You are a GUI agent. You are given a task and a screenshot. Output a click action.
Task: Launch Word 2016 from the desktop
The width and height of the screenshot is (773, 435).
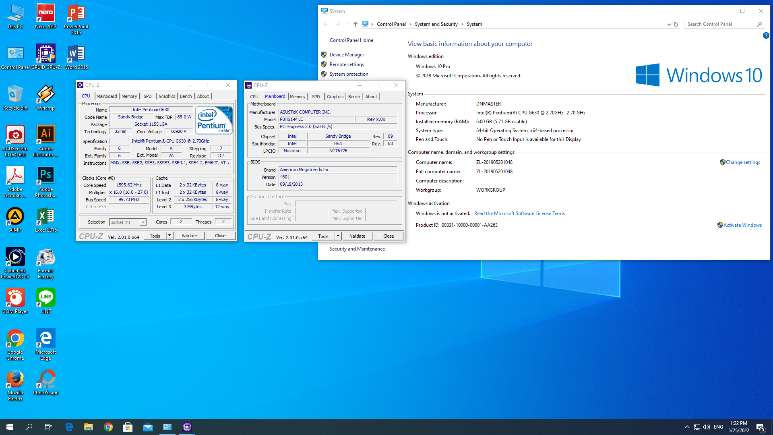point(76,57)
